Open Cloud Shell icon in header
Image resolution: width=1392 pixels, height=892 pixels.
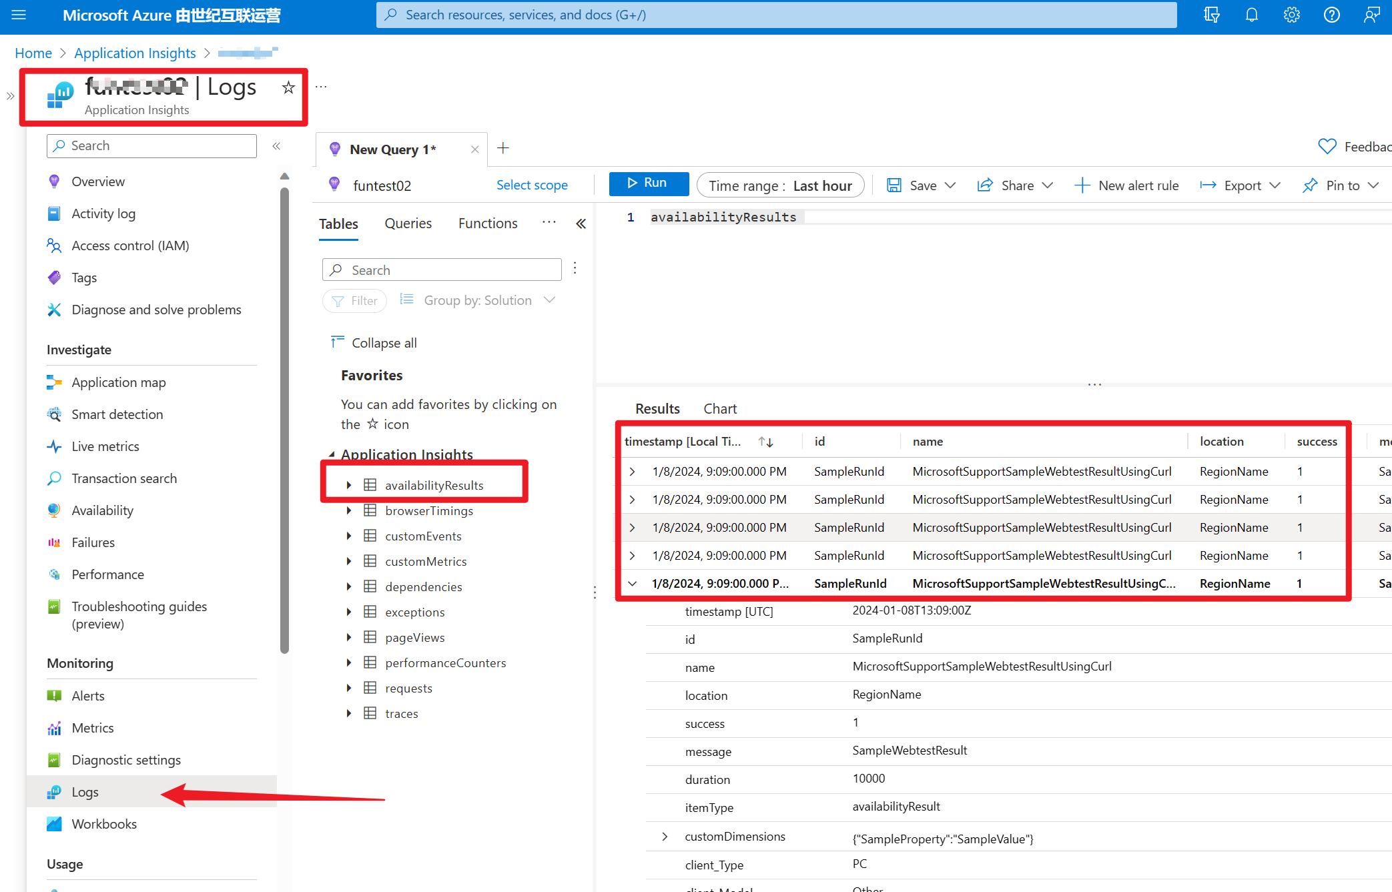[x=1211, y=15]
